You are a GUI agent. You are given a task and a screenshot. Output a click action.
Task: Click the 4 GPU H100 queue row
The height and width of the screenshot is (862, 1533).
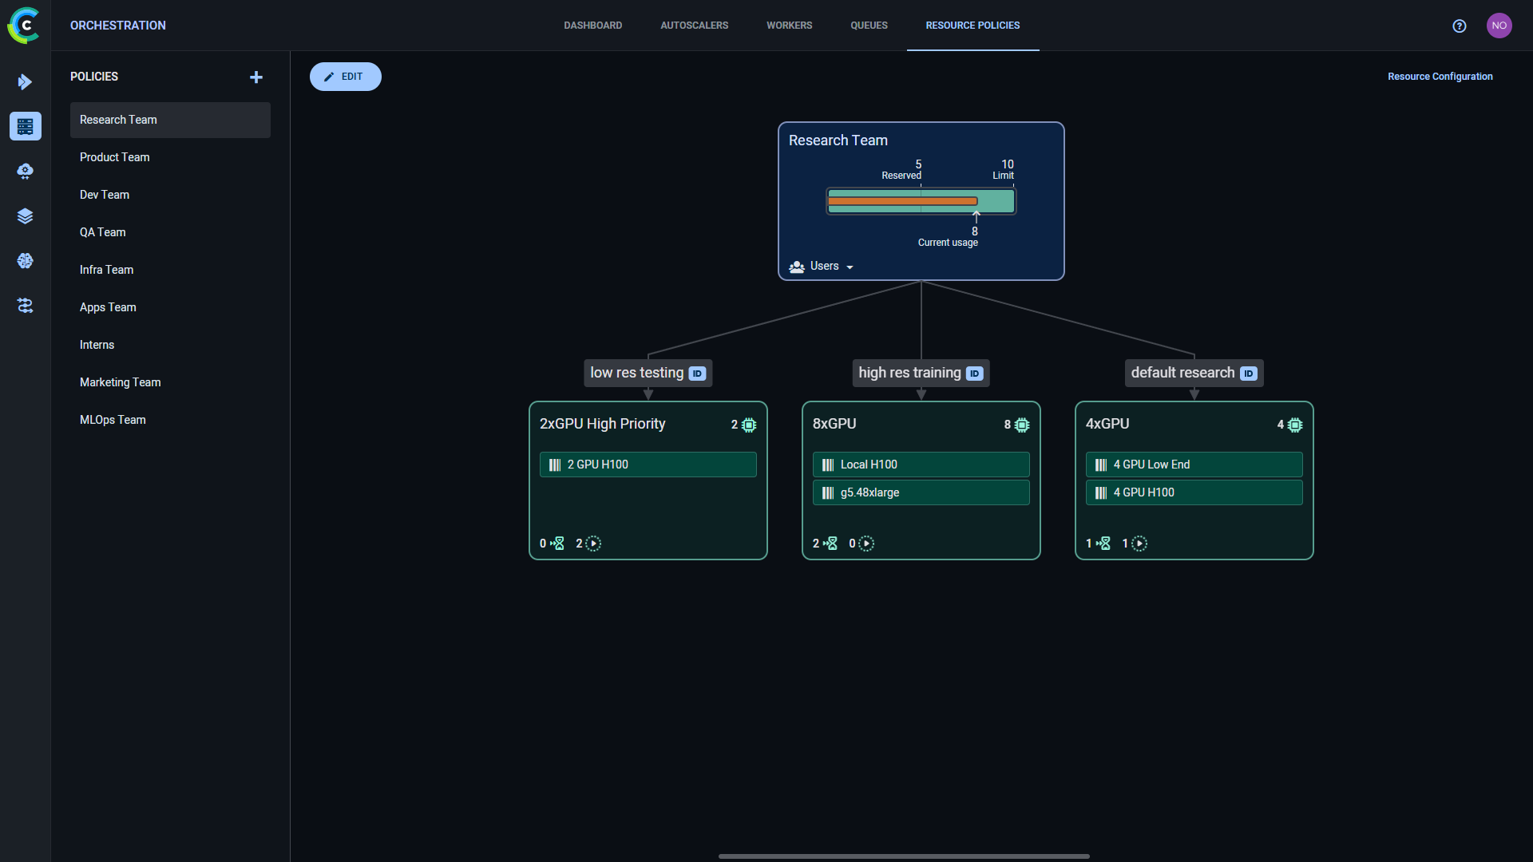click(1194, 492)
